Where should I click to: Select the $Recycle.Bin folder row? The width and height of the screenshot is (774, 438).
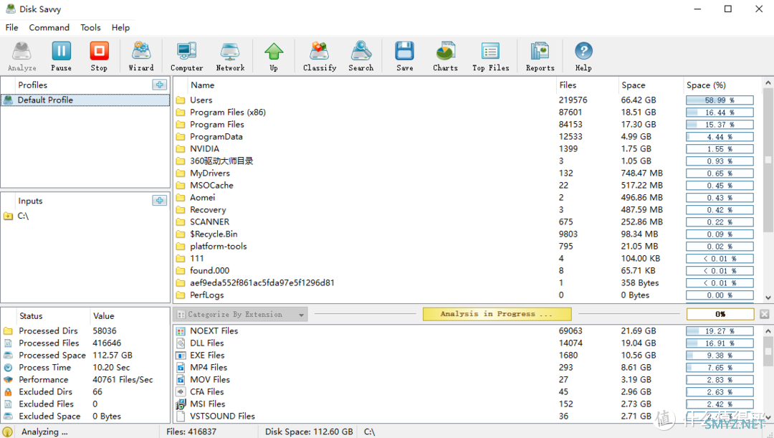(468, 234)
